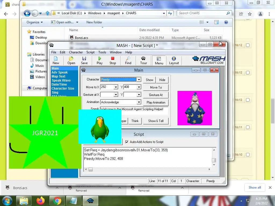Click the Show & Tell button
Image resolution: width=275 pixels, height=206 pixels.
pos(156,121)
